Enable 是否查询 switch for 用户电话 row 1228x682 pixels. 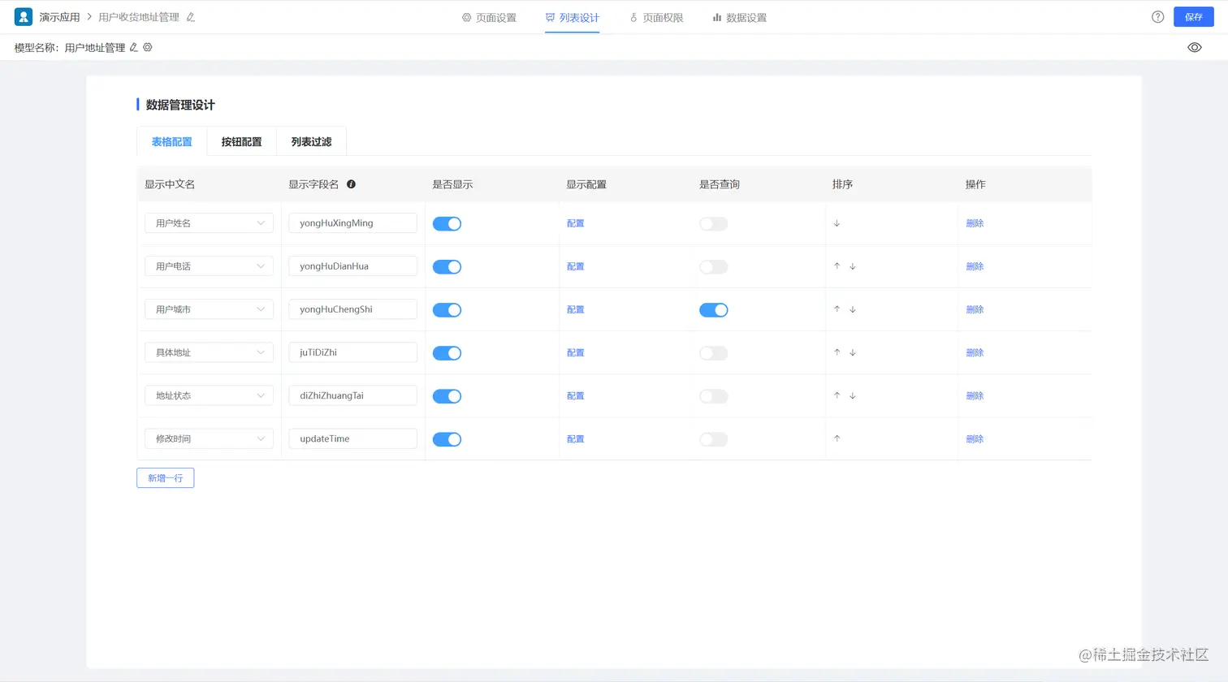[714, 267]
